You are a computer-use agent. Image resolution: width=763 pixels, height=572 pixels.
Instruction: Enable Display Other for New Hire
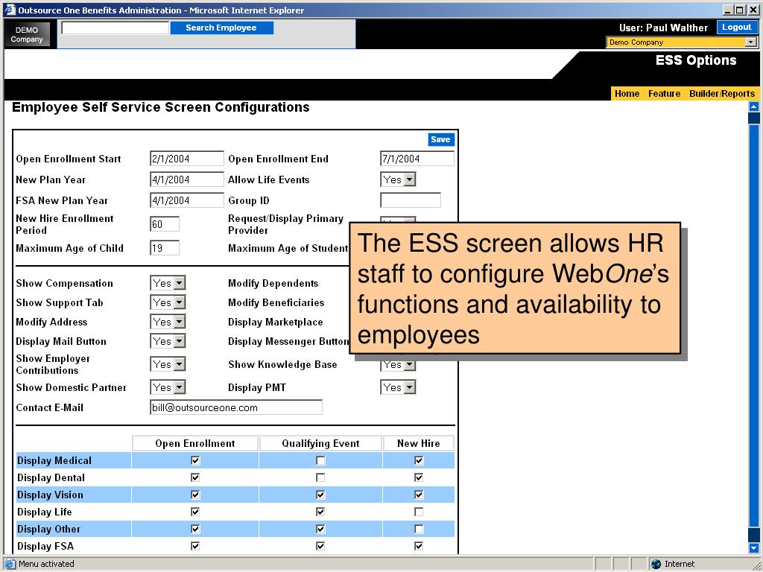(x=419, y=530)
